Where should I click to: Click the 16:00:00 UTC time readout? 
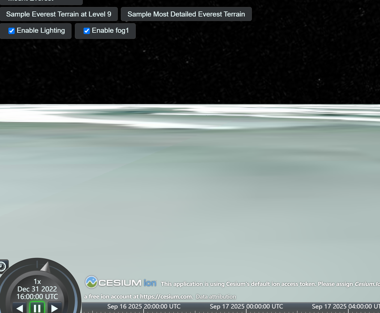(x=37, y=296)
